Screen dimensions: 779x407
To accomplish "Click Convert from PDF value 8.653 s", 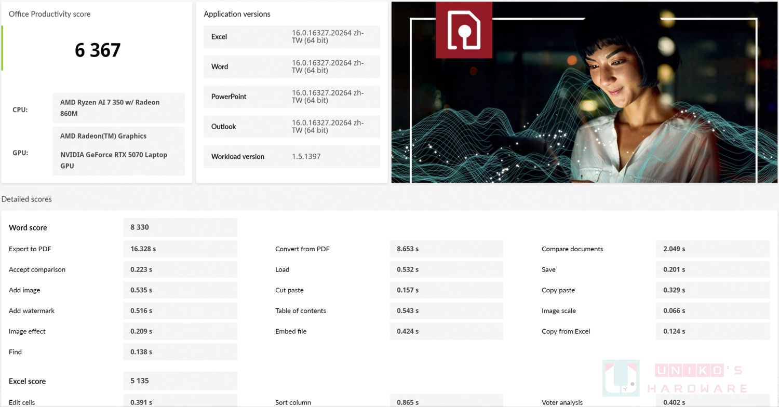I will pos(447,249).
